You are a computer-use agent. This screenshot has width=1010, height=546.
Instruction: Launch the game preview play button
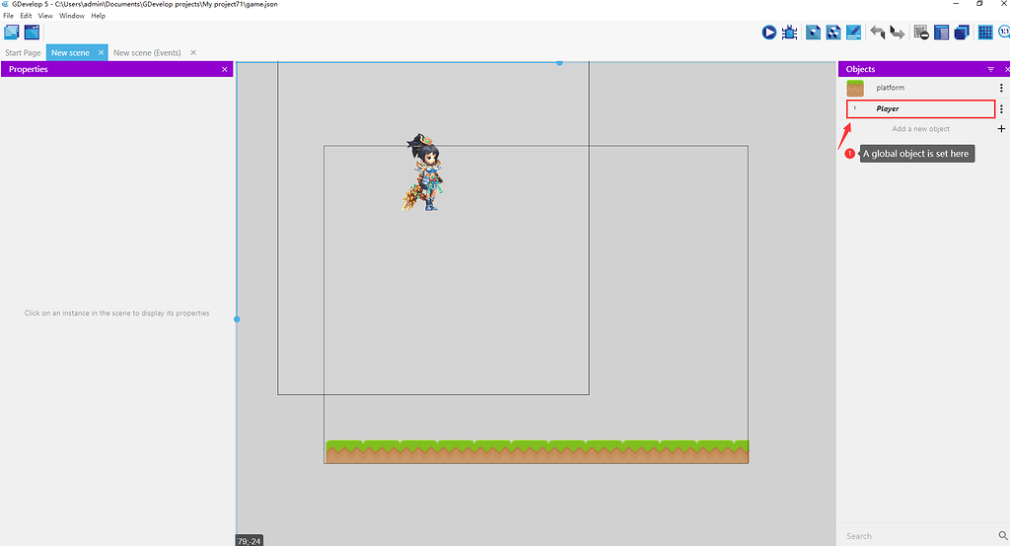point(768,33)
